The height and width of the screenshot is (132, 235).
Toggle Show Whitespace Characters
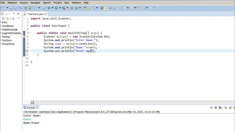point(119,8)
